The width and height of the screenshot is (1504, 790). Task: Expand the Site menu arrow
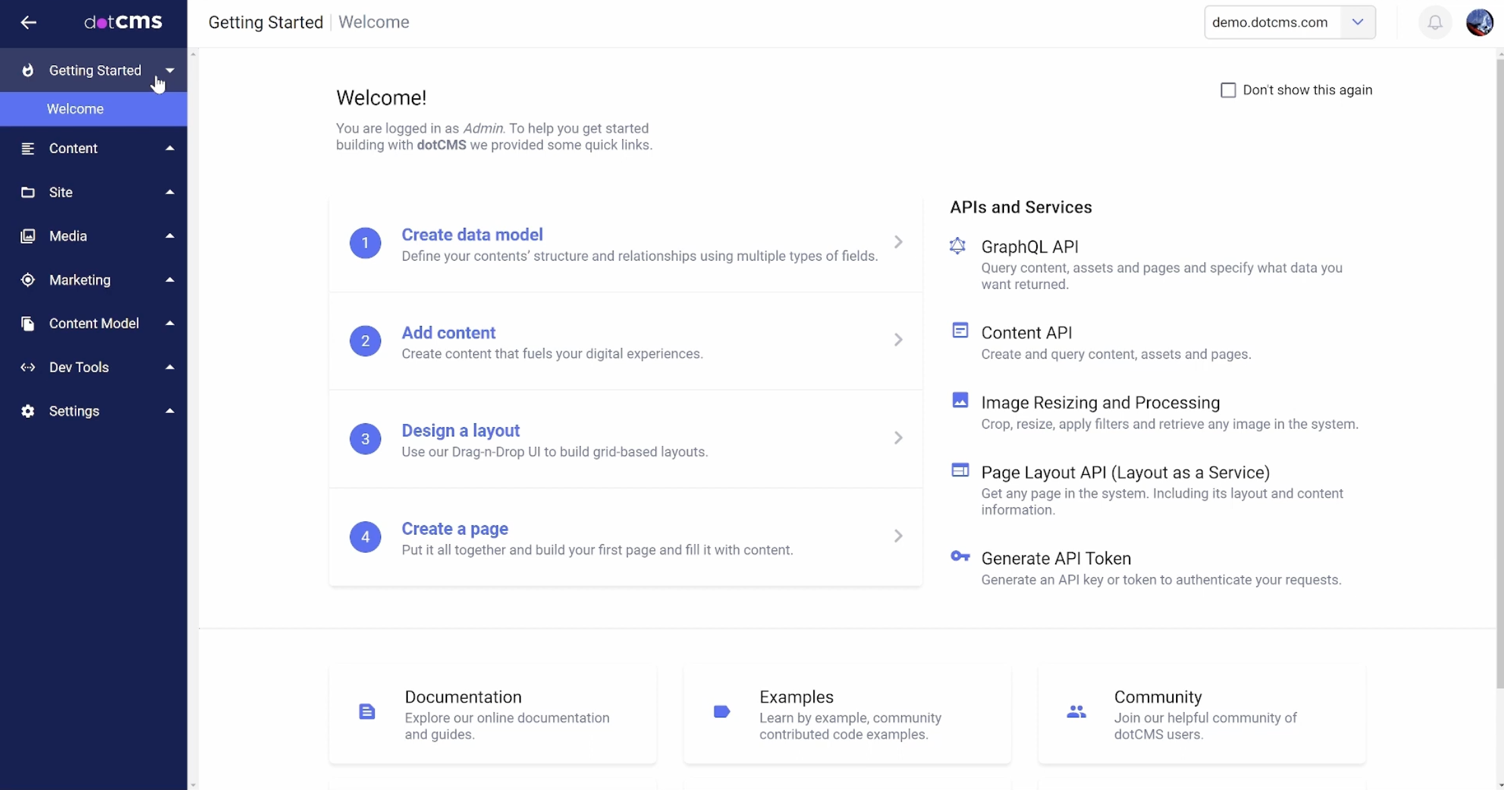170,191
